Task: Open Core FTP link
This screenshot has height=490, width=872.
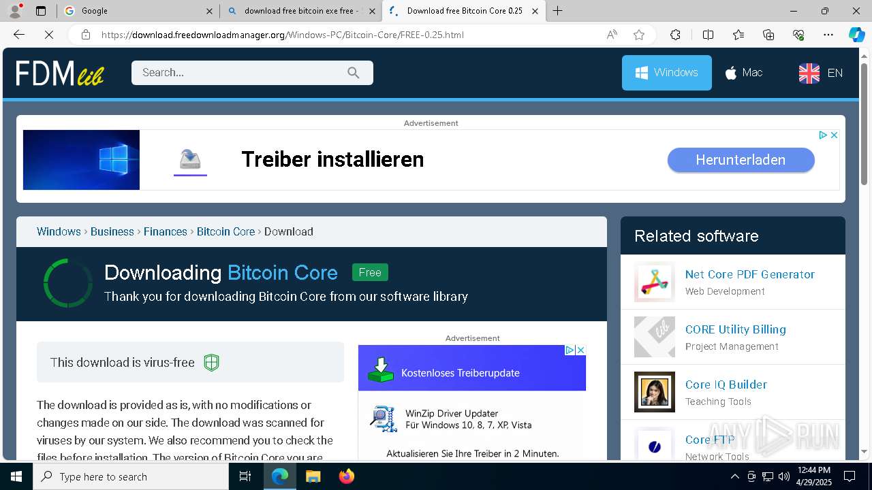Action: [x=710, y=440]
